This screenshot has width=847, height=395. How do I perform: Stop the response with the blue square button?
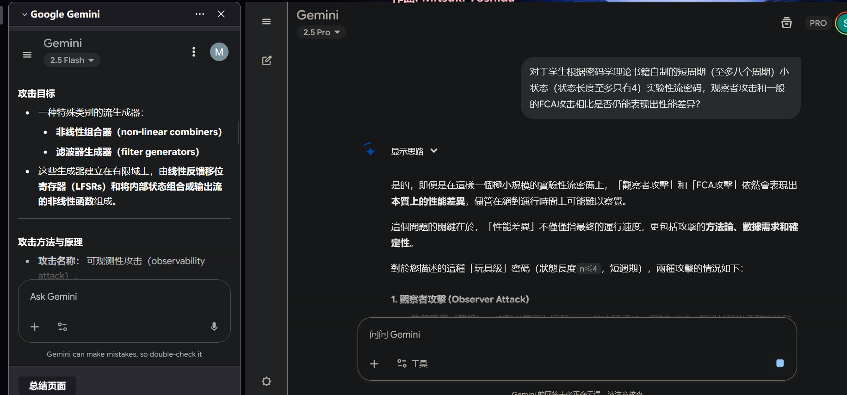pyautogui.click(x=780, y=363)
